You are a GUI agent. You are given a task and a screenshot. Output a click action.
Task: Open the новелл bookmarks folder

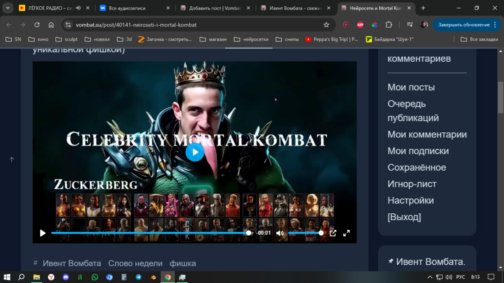97,39
